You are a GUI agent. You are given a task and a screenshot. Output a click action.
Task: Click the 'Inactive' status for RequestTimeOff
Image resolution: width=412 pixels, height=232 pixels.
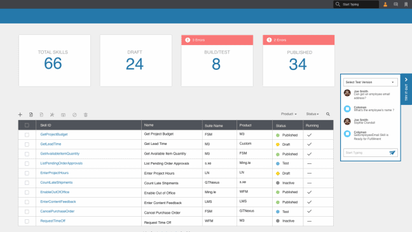288,221
